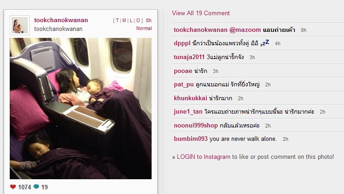Select the T size option
The image size is (344, 194).
117,20
